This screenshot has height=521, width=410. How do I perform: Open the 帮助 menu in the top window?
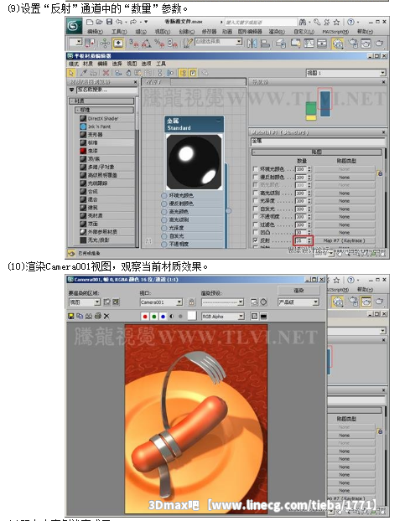pos(365,32)
